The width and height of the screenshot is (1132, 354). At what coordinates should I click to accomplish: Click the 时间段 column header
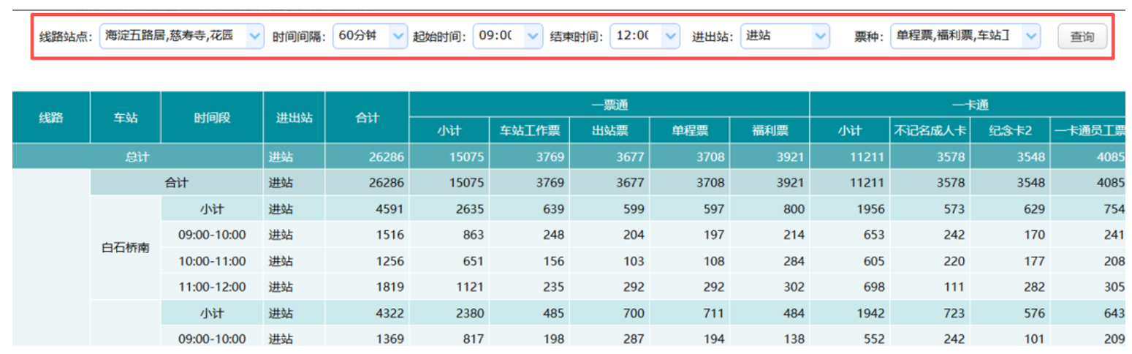212,117
